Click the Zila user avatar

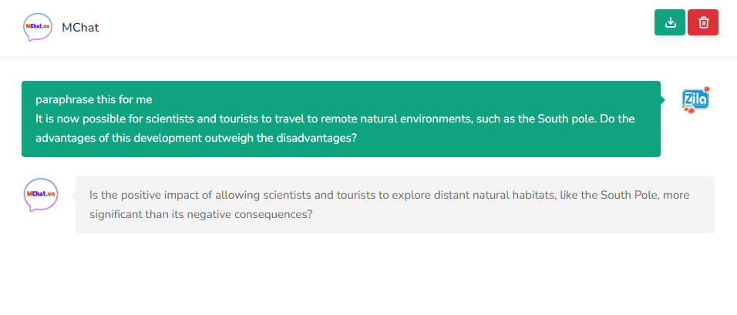(x=695, y=101)
